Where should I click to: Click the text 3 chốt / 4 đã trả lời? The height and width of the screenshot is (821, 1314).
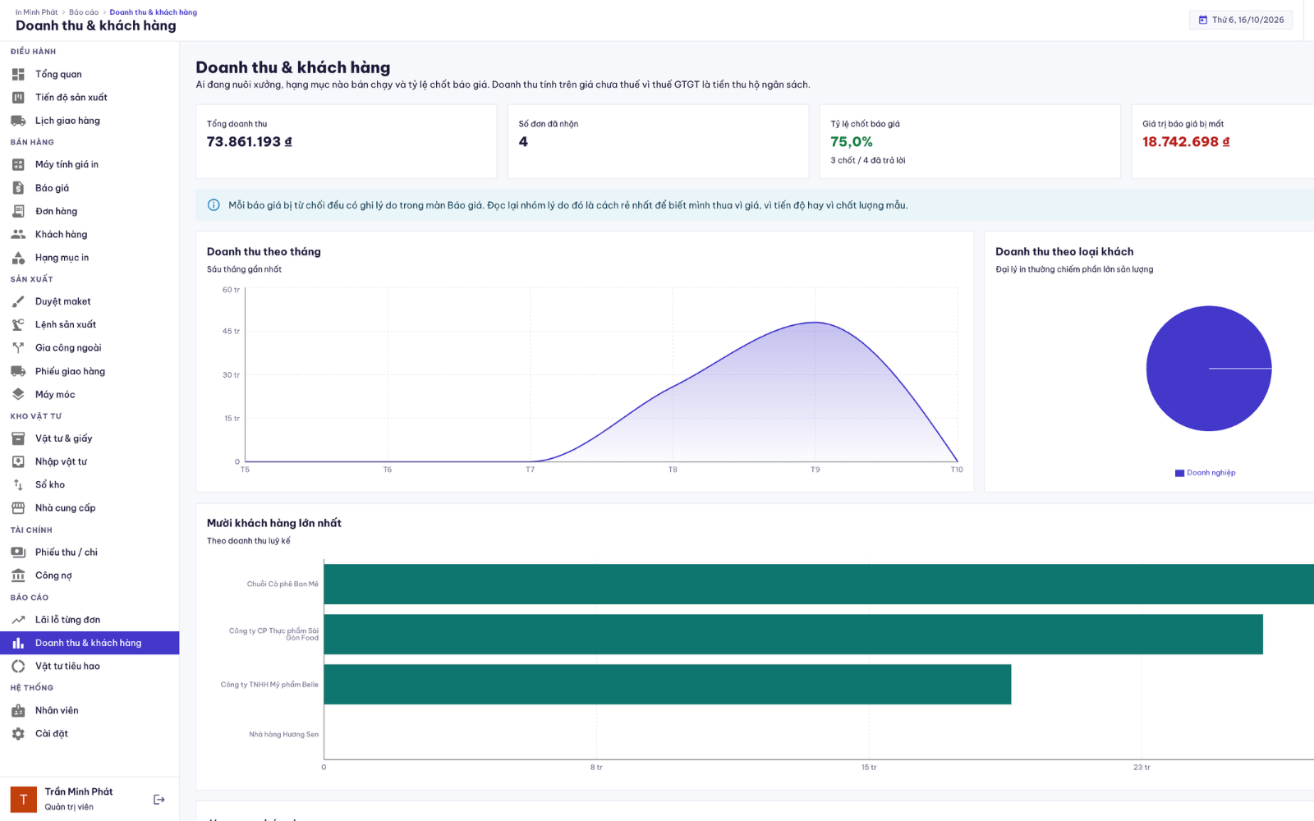(x=868, y=161)
